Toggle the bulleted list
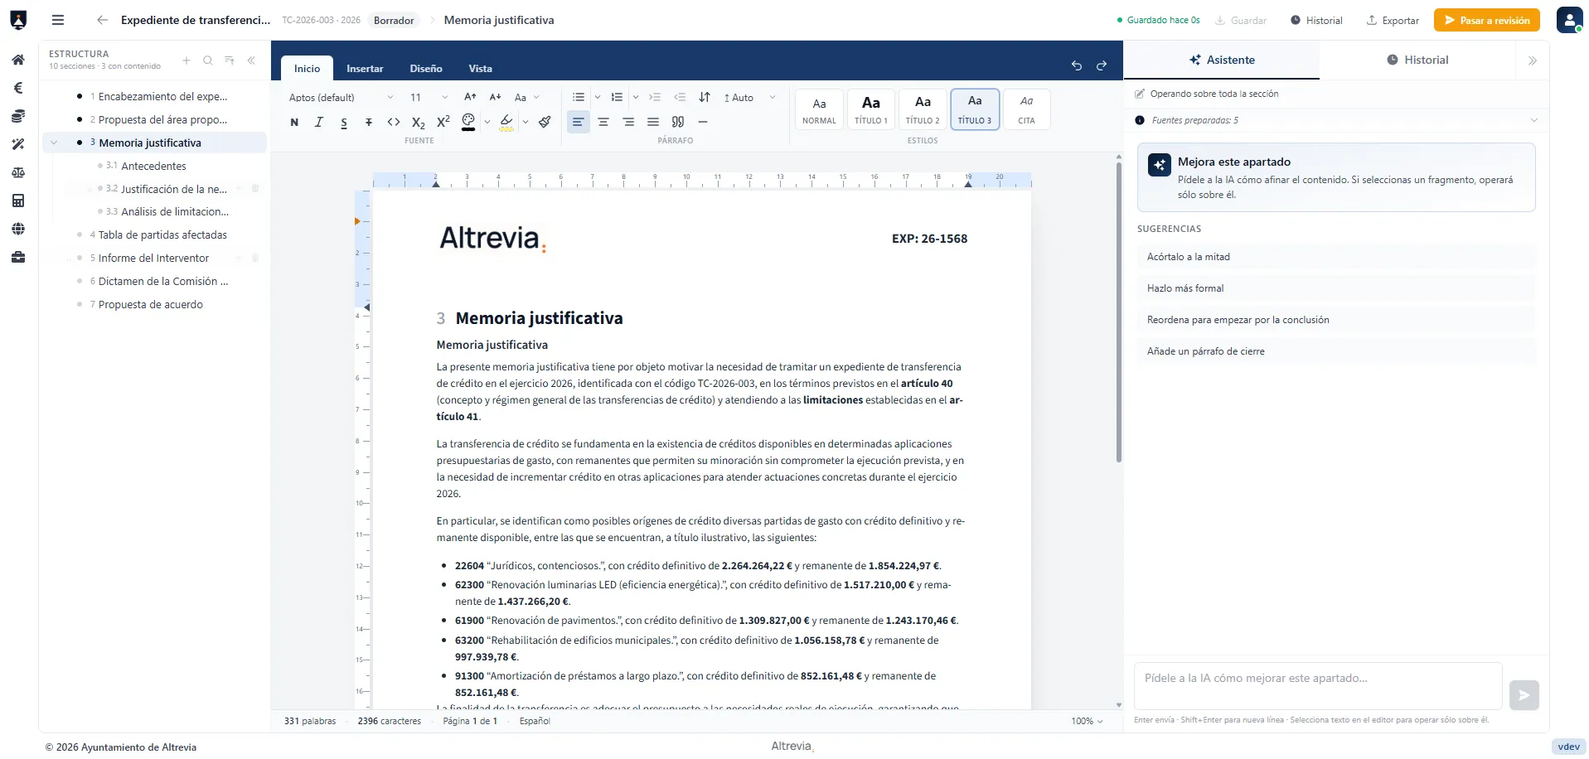Image resolution: width=1589 pixels, height=759 pixels. click(x=579, y=97)
